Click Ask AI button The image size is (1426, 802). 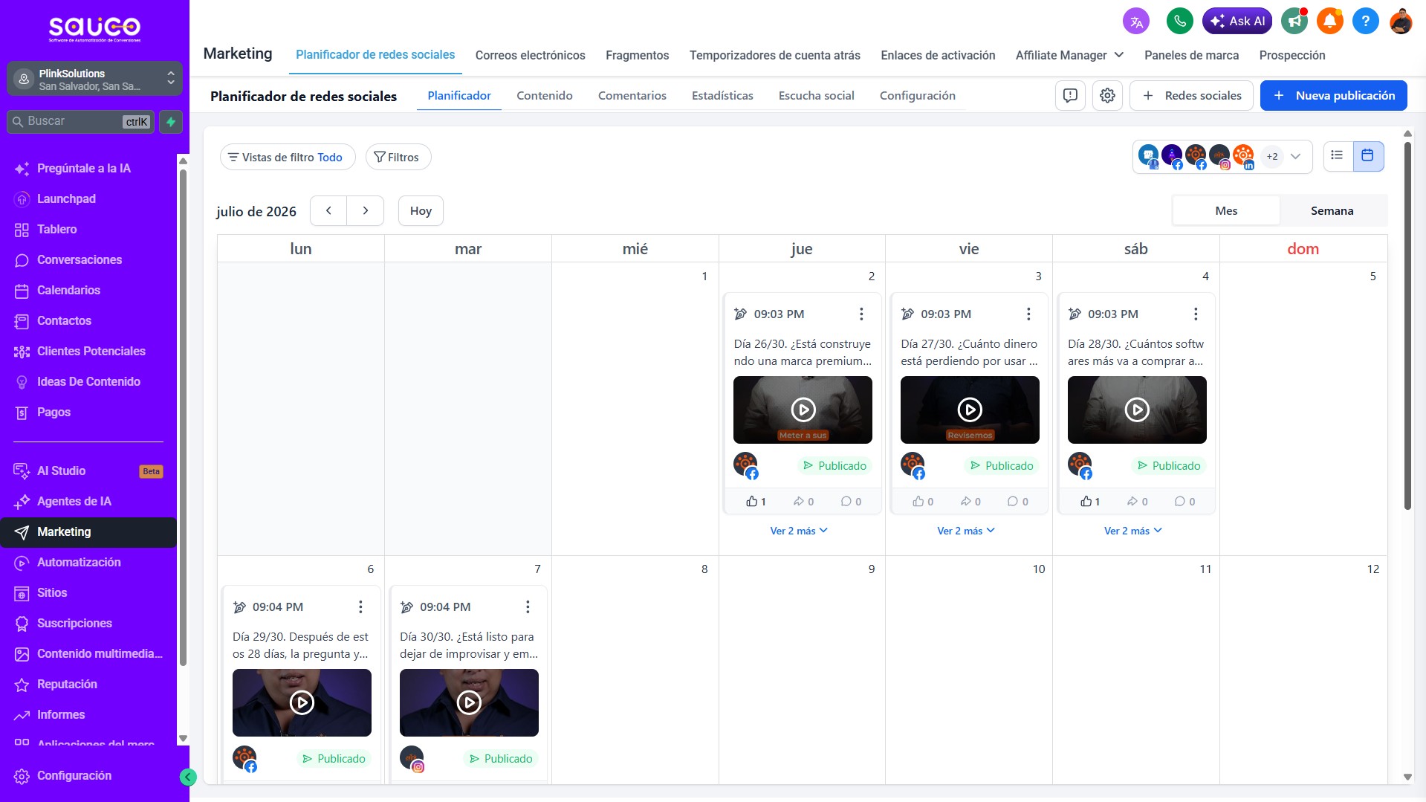click(1237, 21)
